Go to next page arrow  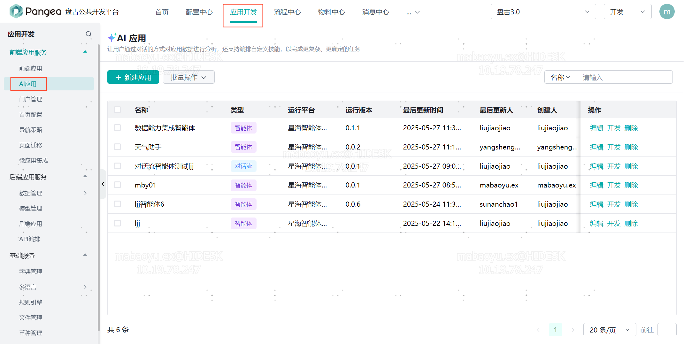point(573,330)
